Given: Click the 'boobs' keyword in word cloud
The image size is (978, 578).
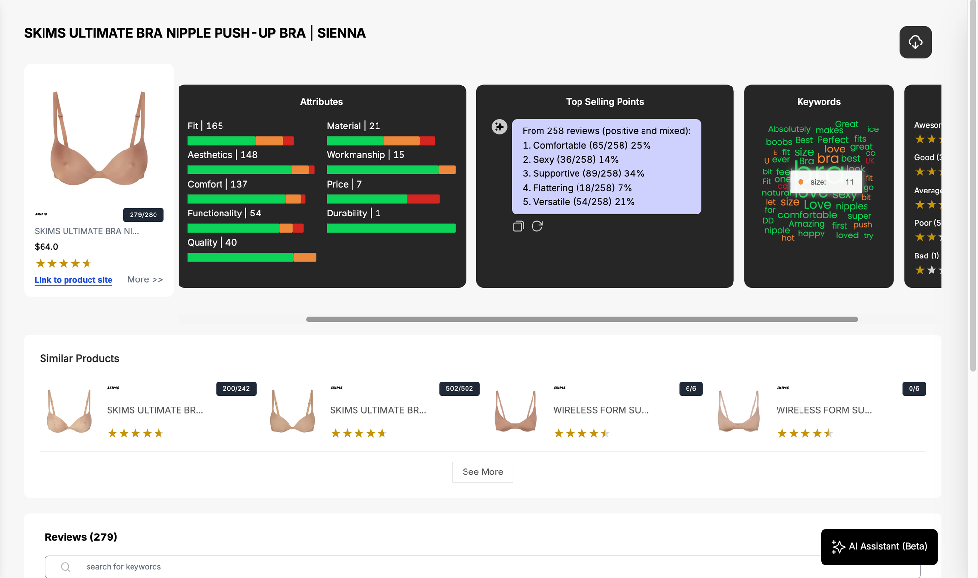Looking at the screenshot, I should pyautogui.click(x=779, y=142).
